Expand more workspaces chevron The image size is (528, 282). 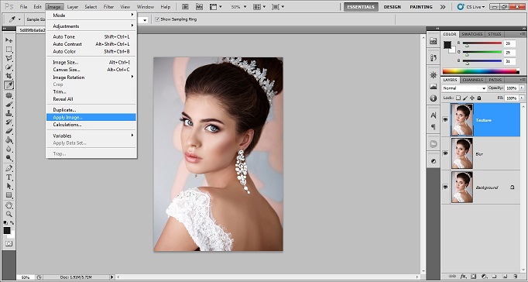point(443,7)
